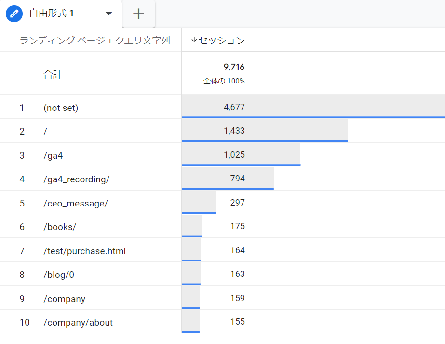Click session value 155
This screenshot has width=445, height=344.
point(238,321)
